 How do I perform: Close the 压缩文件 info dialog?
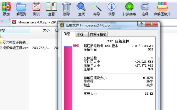tap(151, 24)
